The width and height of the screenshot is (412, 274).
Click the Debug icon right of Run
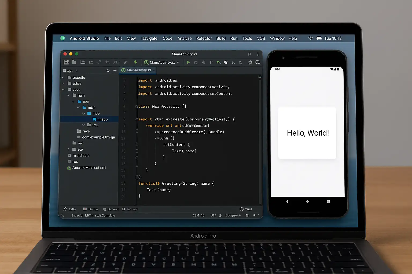[x=196, y=62]
